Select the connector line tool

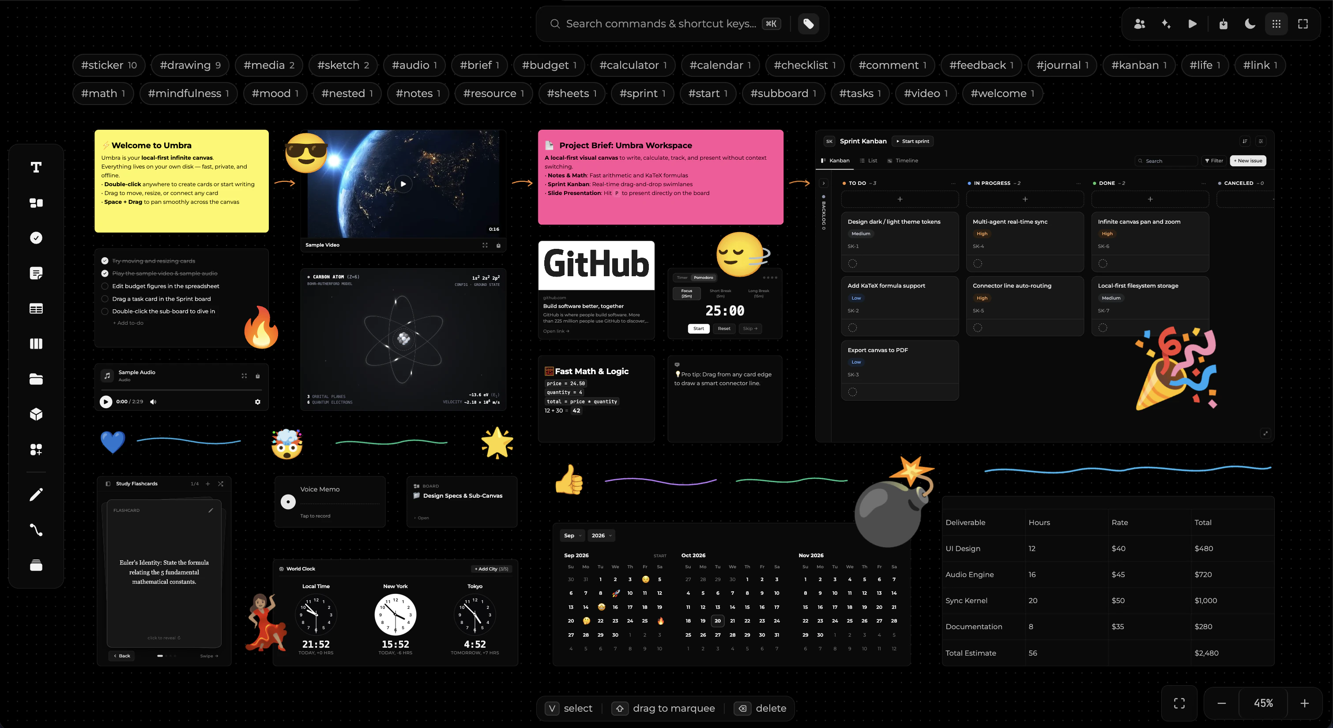pos(36,530)
